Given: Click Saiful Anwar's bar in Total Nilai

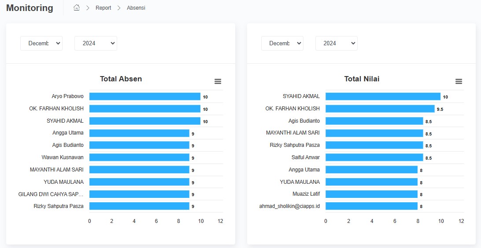Looking at the screenshot, I should click(374, 157).
